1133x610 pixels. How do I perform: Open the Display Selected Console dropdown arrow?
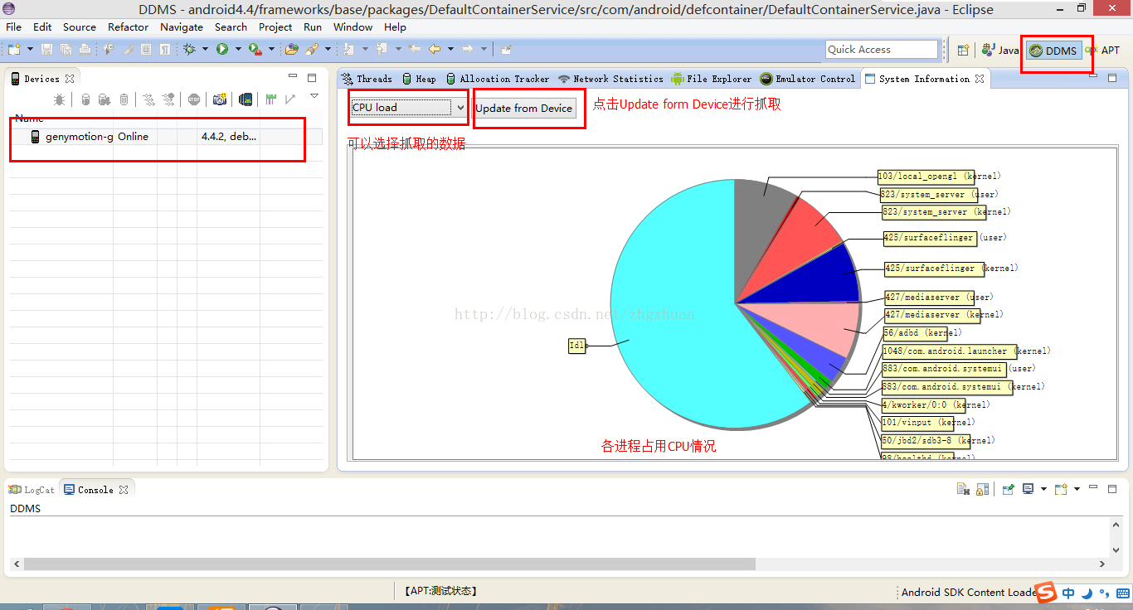pyautogui.click(x=1043, y=489)
